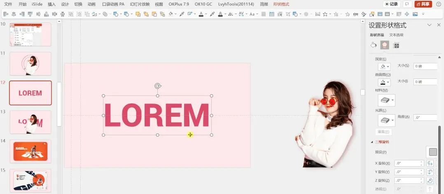444x194 pixels.
Task: Click the Change Case Aa icon
Action: click(252, 14)
